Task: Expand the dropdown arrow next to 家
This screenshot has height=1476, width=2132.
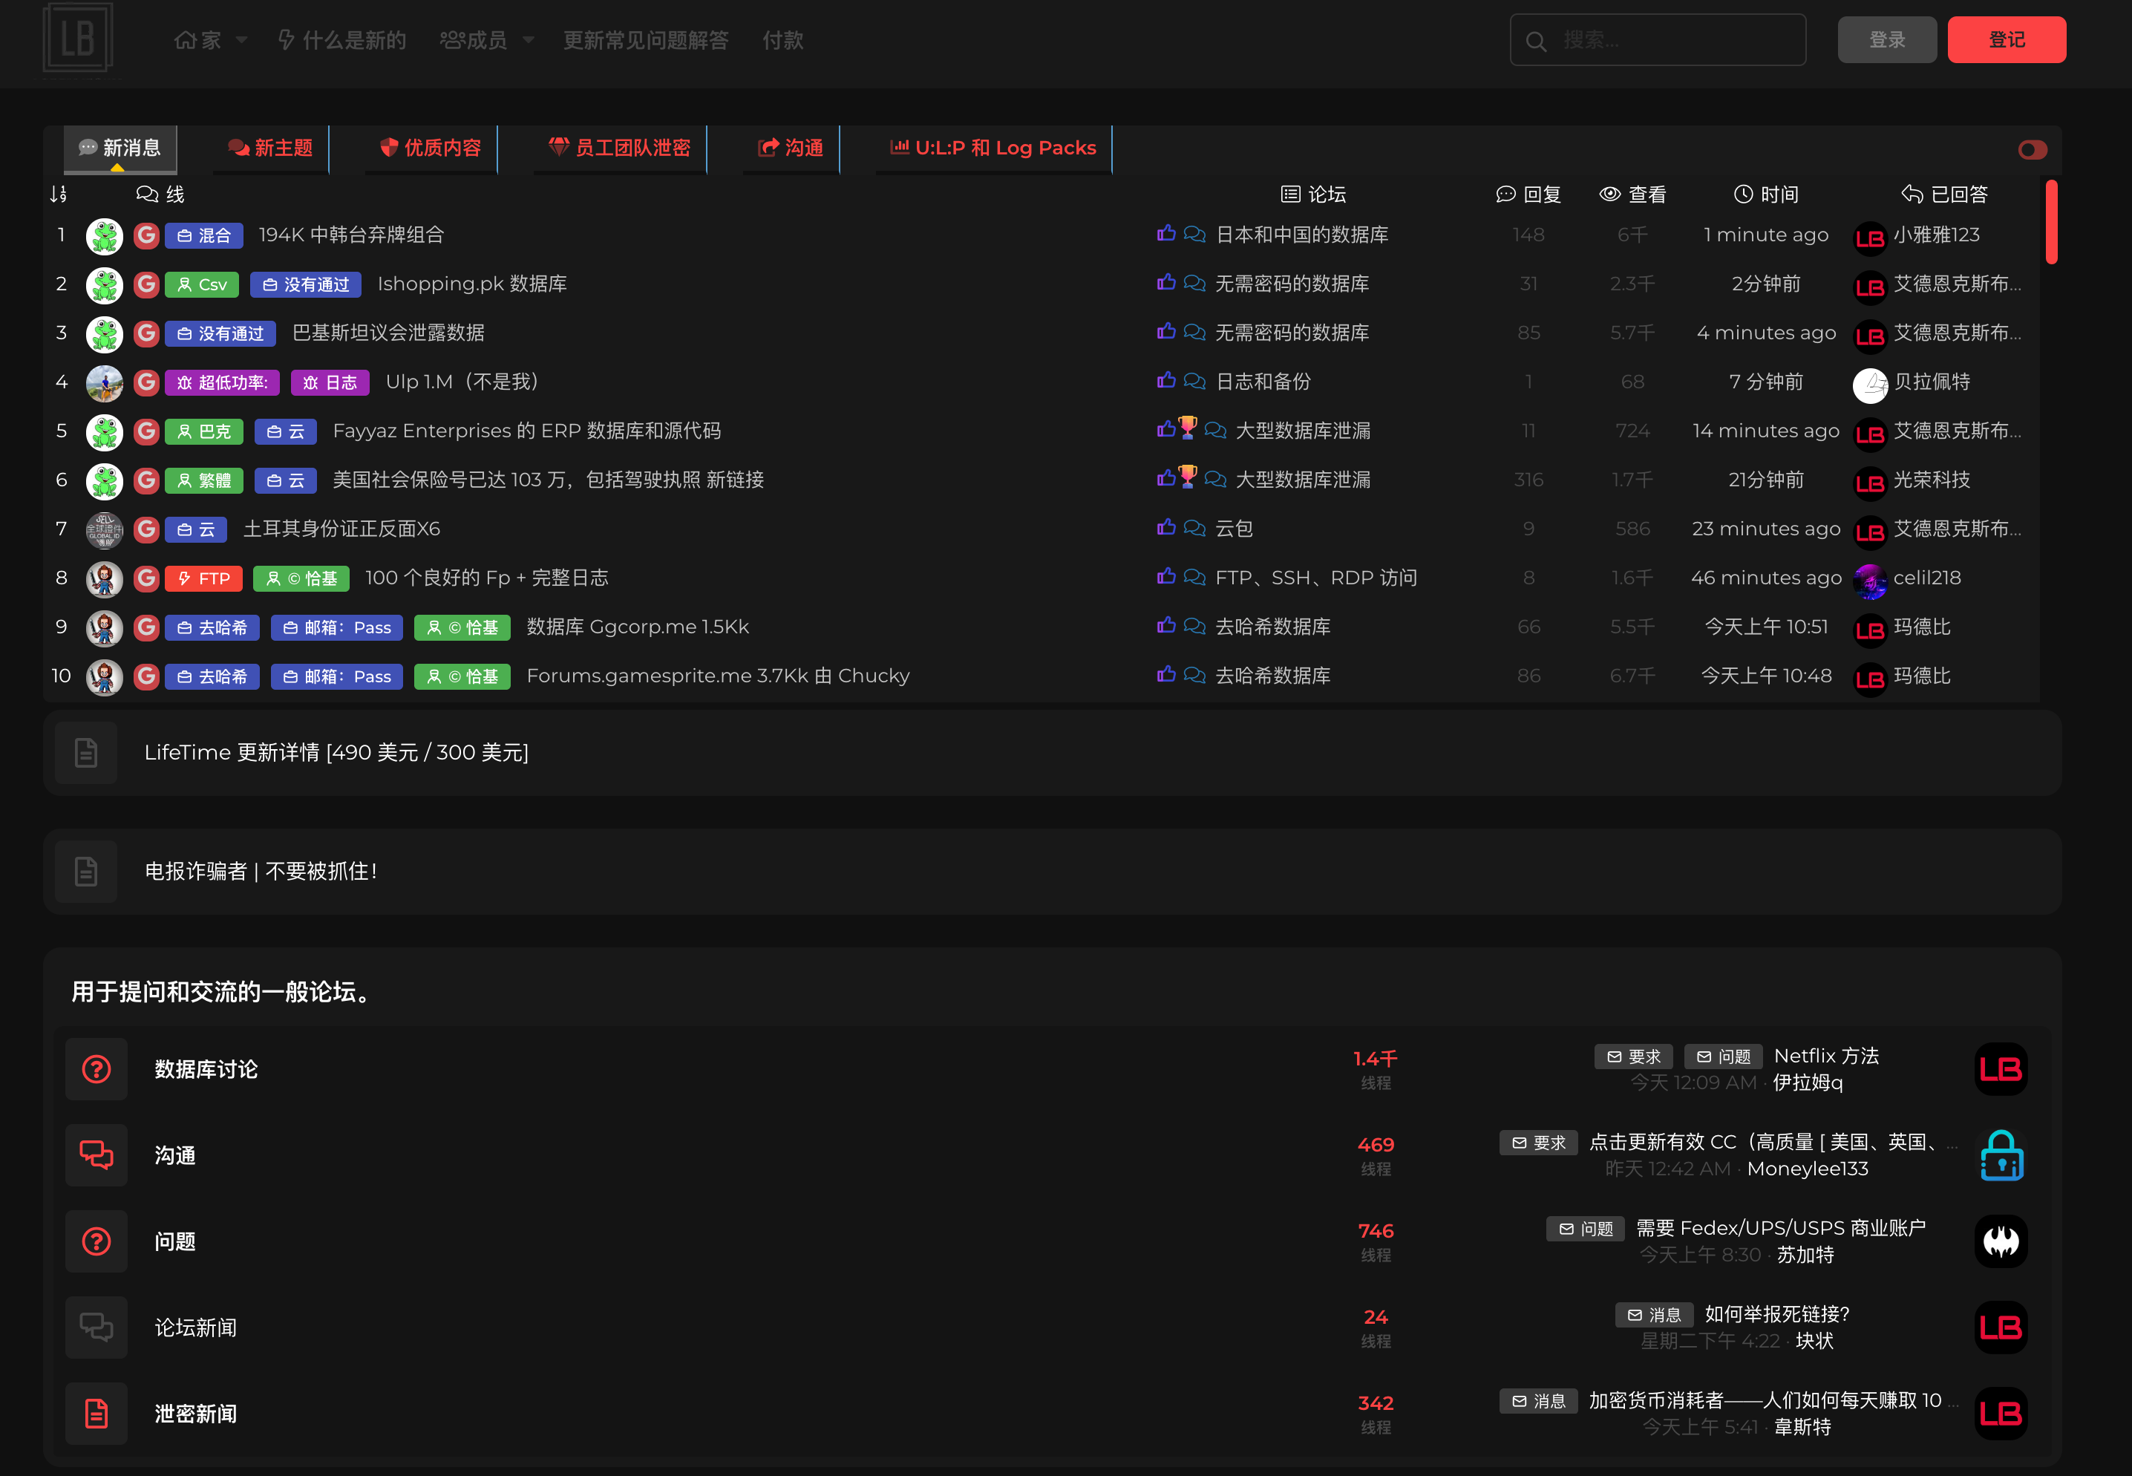Action: pyautogui.click(x=241, y=41)
